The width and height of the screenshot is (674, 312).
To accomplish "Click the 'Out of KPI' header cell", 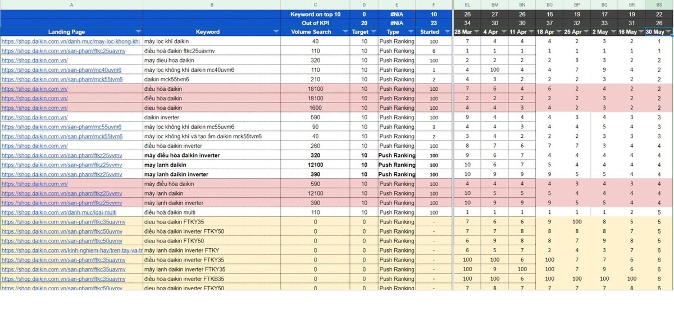I will [315, 23].
